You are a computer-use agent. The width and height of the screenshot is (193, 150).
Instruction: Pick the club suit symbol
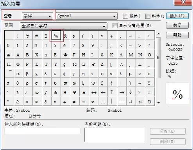56,92
